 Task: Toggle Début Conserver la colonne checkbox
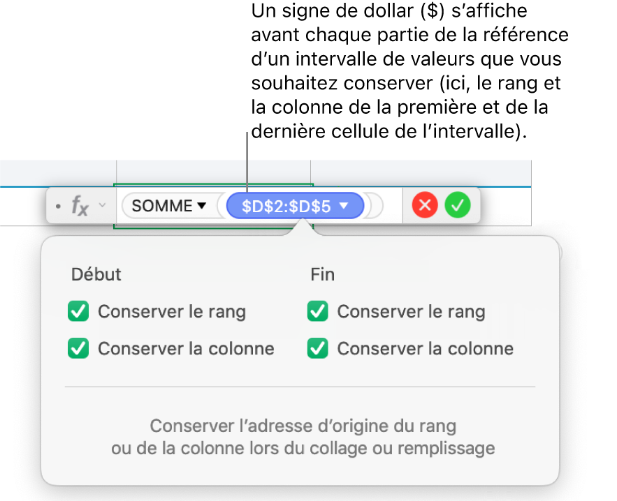click(78, 348)
